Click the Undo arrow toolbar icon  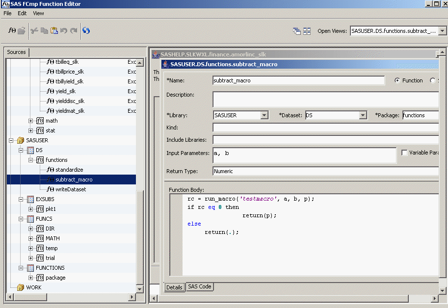point(64,30)
